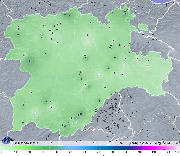Click the legend value 110
This screenshot has height=156, width=180.
pos(154,152)
